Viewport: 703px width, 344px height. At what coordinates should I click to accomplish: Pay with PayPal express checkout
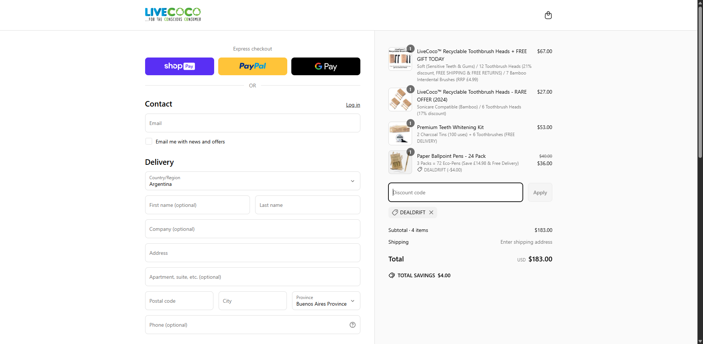pyautogui.click(x=253, y=66)
